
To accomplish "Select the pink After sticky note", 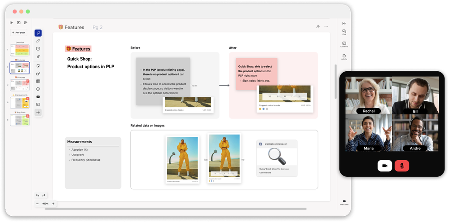I will [x=256, y=74].
